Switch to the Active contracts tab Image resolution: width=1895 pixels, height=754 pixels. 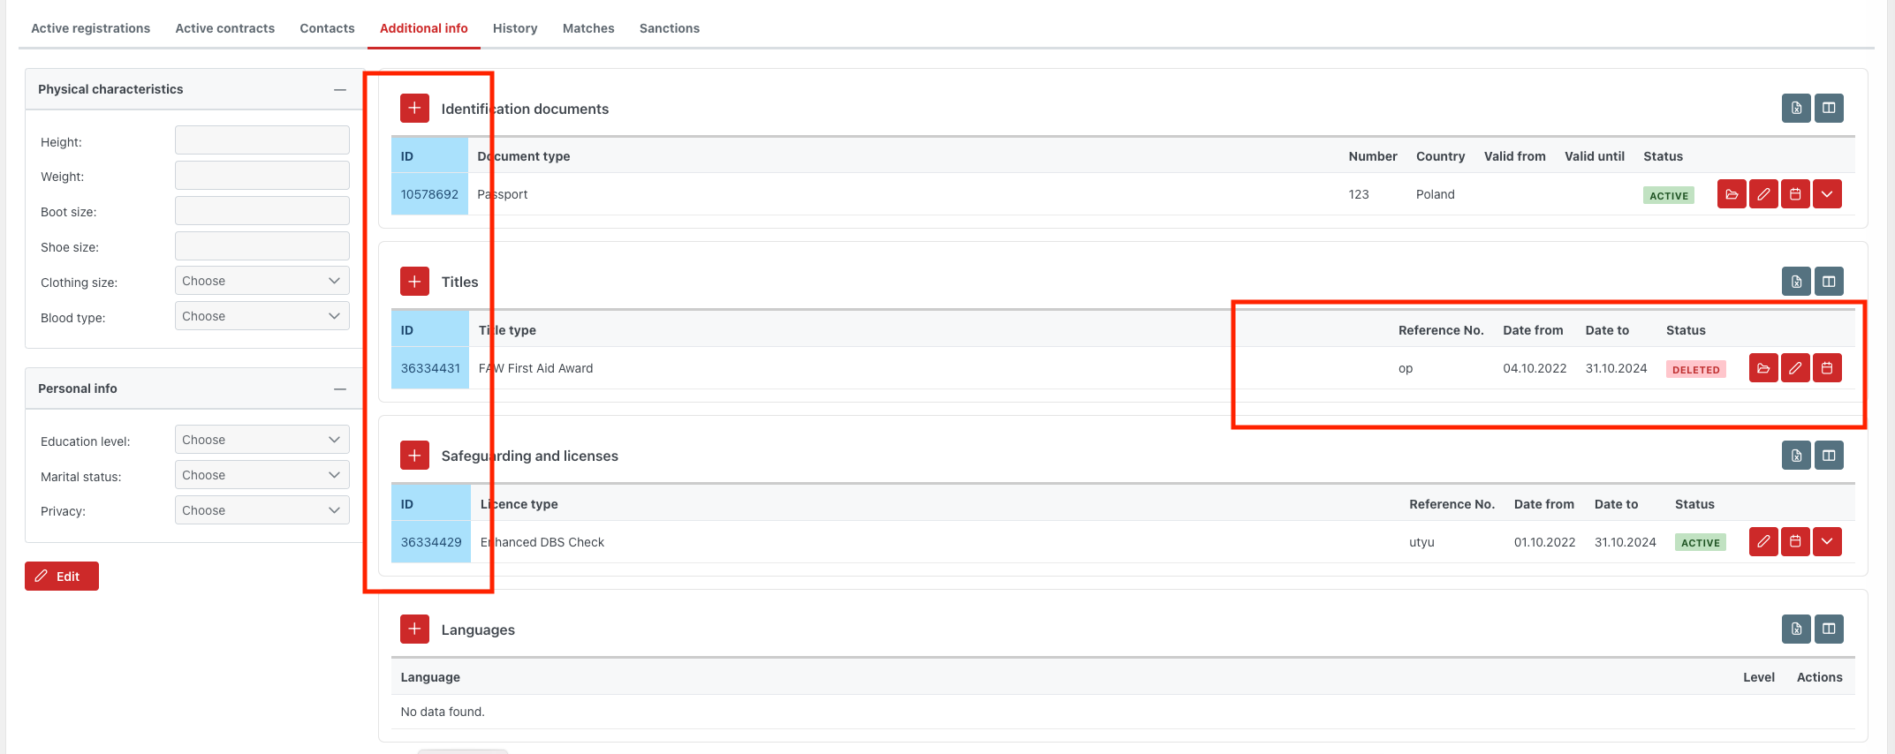pyautogui.click(x=224, y=28)
